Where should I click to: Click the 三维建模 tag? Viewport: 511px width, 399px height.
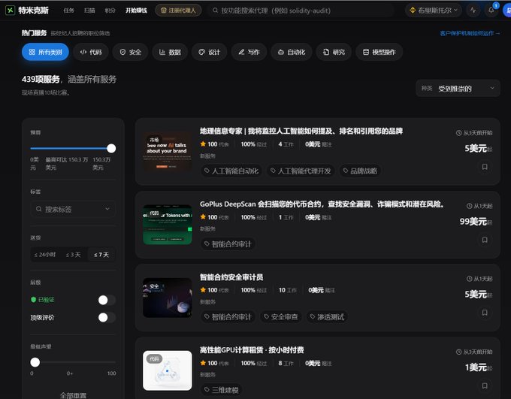[221, 389]
